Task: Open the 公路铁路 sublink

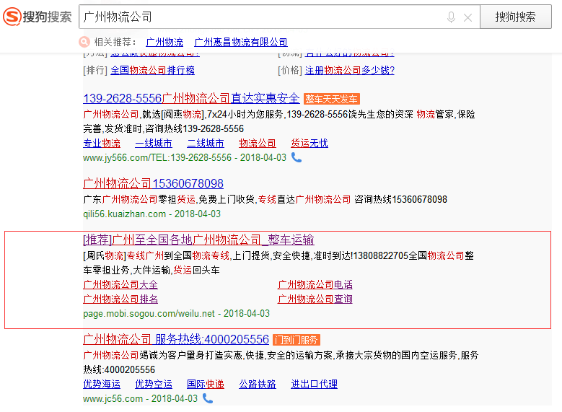Action: [258, 385]
